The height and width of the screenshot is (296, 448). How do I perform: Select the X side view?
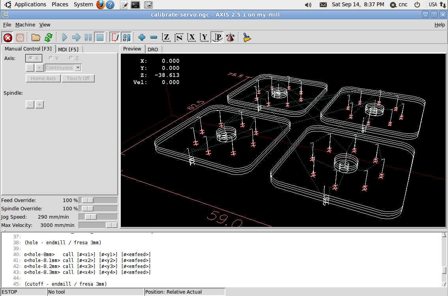[x=192, y=37]
